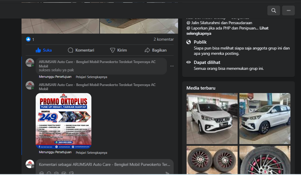Send the post with Kirim
301x175 pixels.
click(x=118, y=50)
